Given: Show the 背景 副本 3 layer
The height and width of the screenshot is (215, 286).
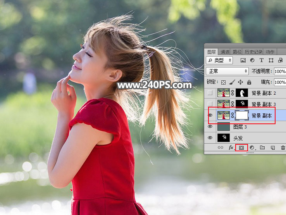Looking at the screenshot, I should coord(210,104).
